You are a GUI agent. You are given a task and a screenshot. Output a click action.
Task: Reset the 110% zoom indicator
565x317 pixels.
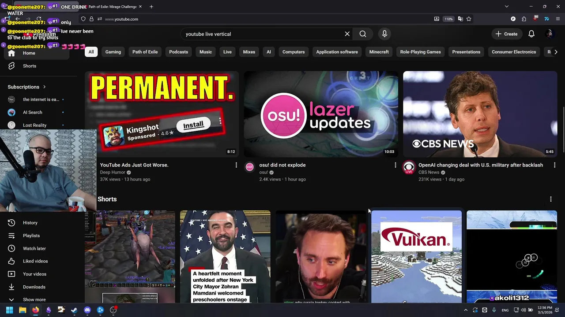(448, 19)
